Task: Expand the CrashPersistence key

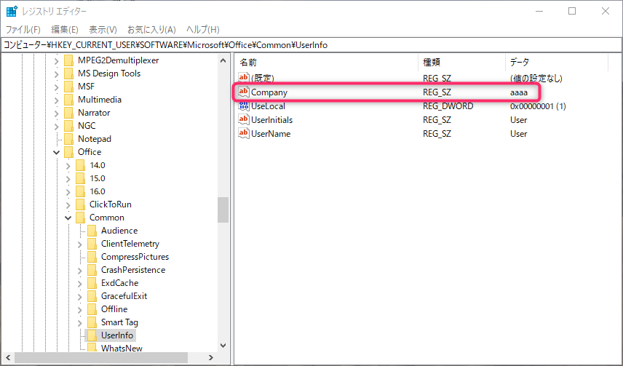Action: click(80, 271)
